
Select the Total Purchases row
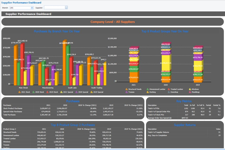tap(73, 115)
